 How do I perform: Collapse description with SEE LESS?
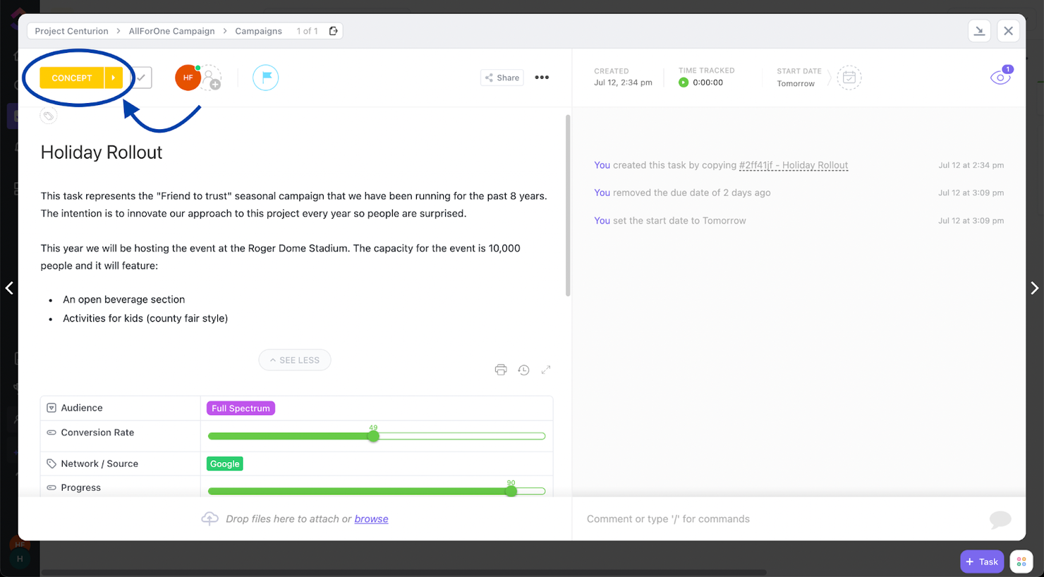(x=295, y=360)
